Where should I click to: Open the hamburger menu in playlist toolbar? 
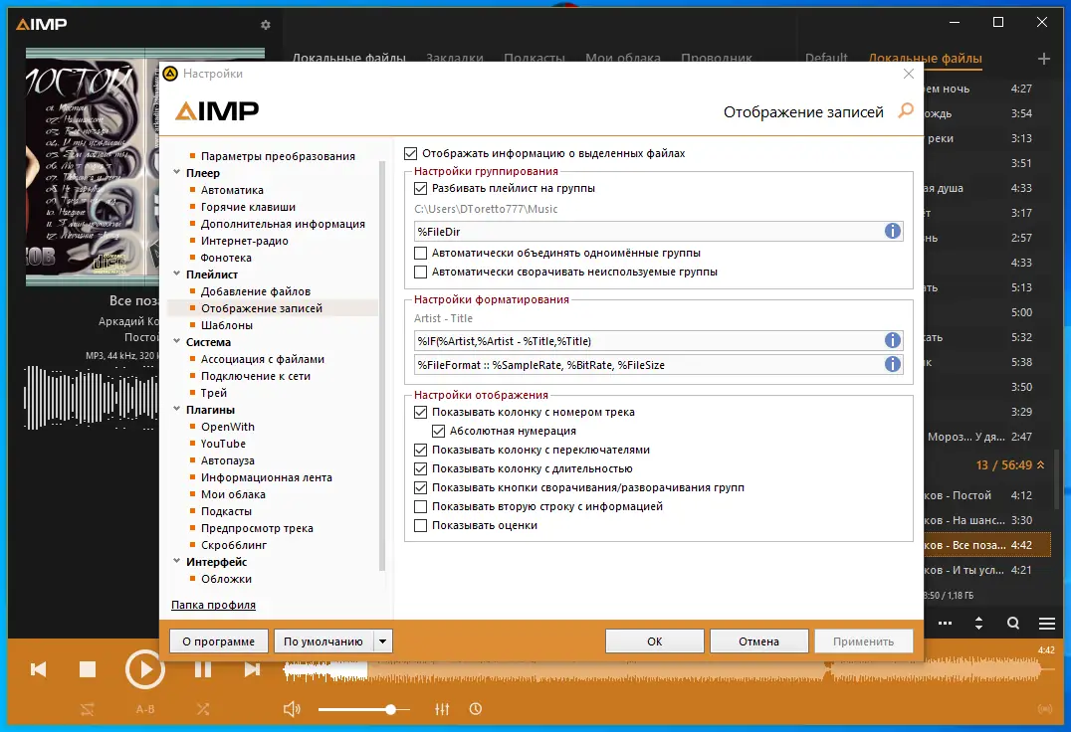[x=1047, y=623]
